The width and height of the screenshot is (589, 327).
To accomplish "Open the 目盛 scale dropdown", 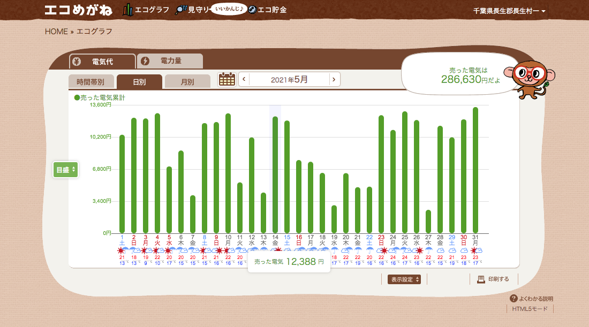I will [66, 170].
